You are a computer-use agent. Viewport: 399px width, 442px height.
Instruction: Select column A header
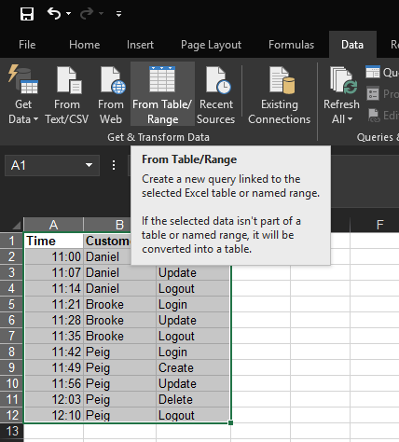[53, 225]
